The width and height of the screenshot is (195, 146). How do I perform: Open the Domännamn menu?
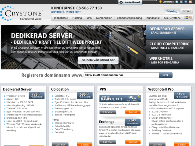coord(104,18)
